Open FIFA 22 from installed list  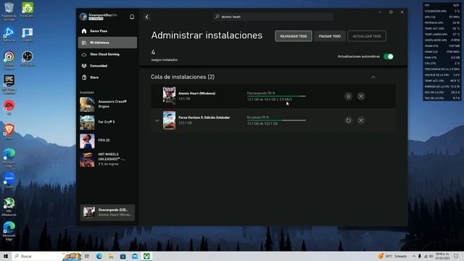[107, 141]
